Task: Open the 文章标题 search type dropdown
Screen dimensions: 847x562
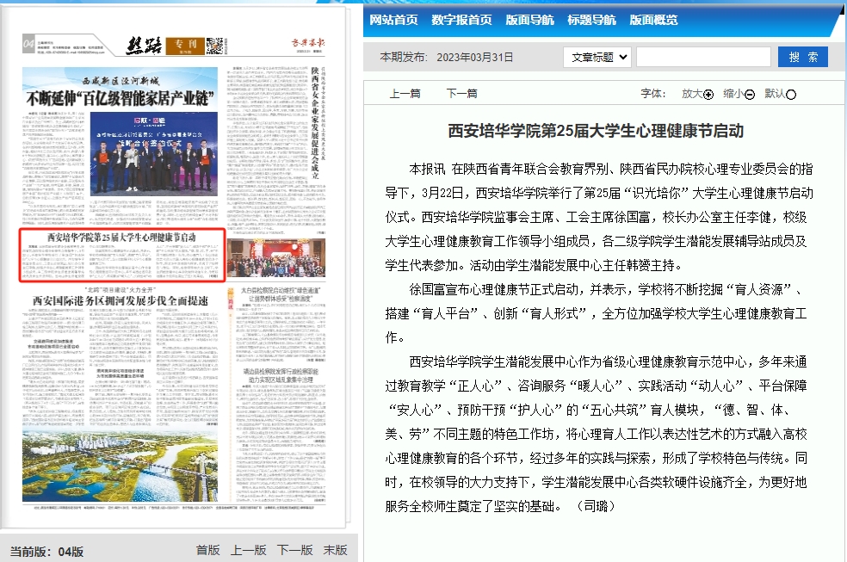Action: (x=596, y=57)
